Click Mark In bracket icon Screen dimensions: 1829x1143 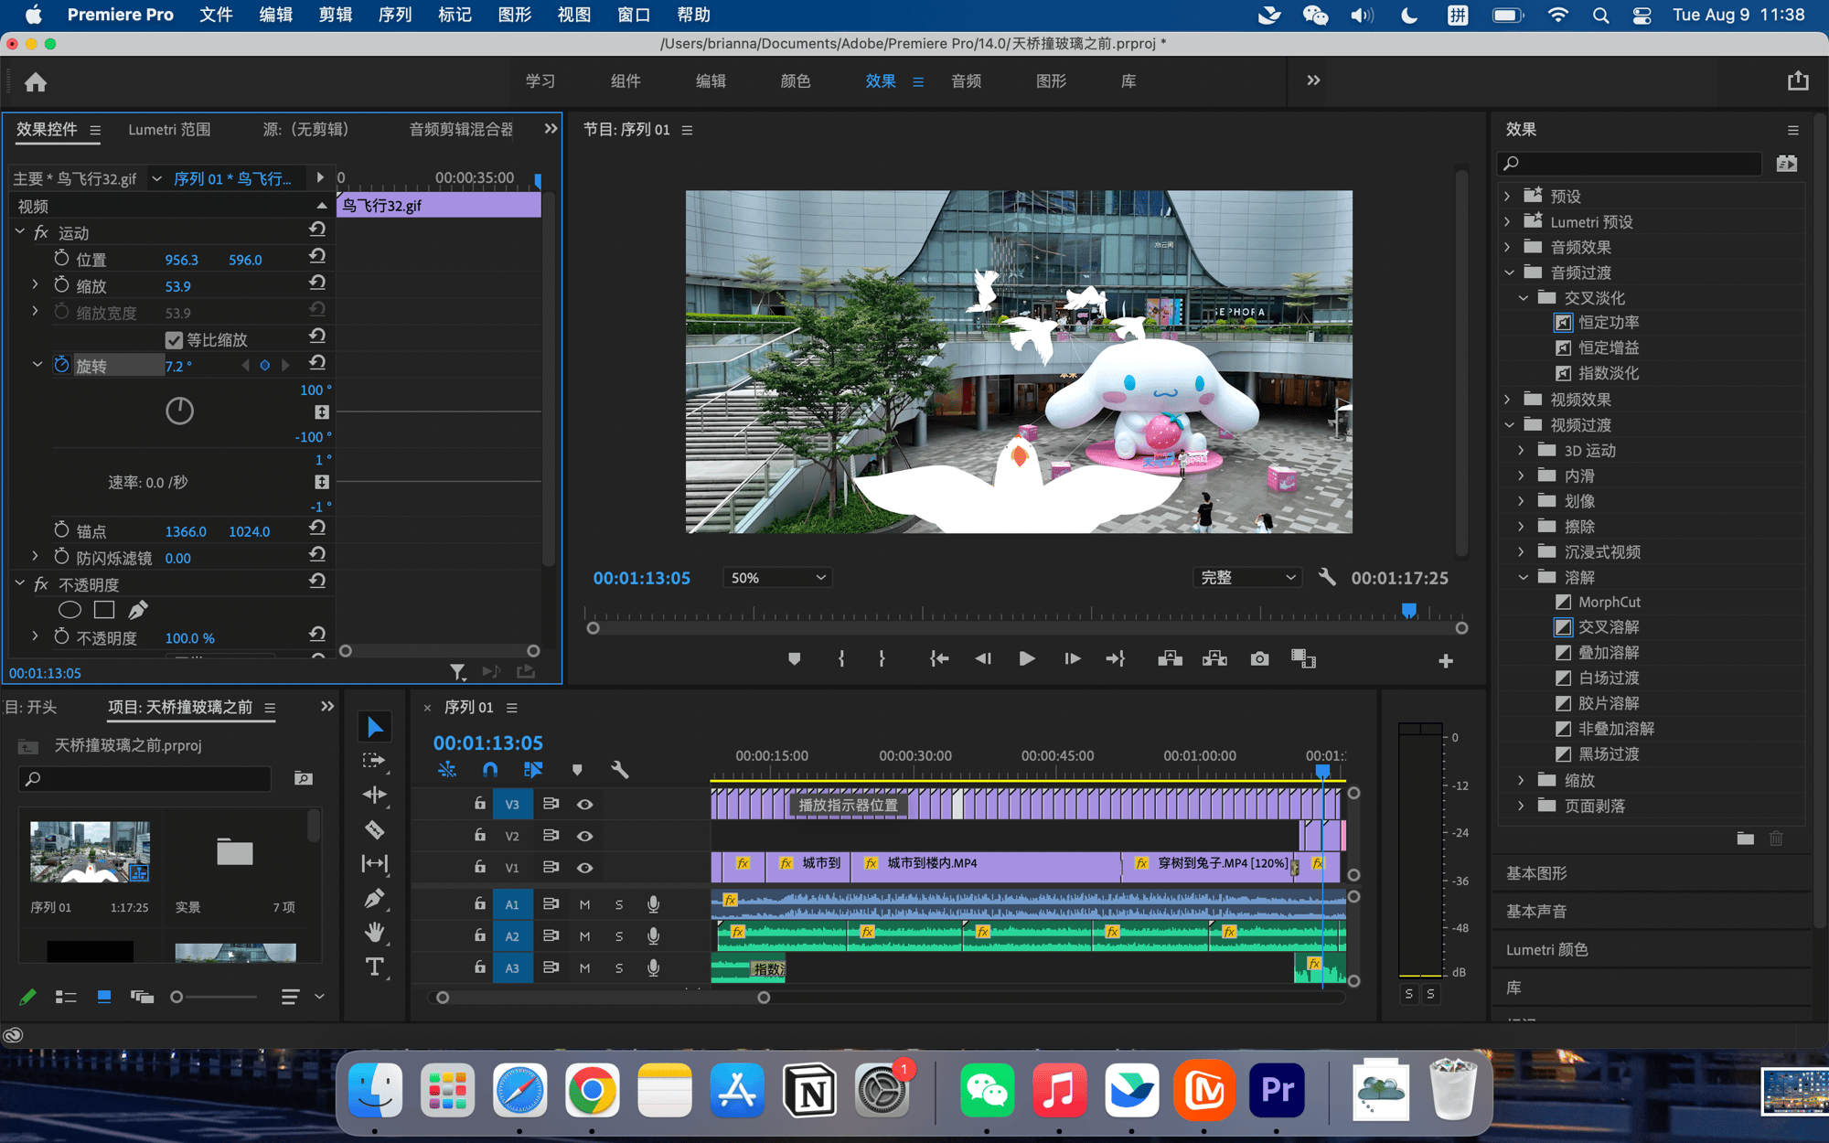[x=841, y=659]
